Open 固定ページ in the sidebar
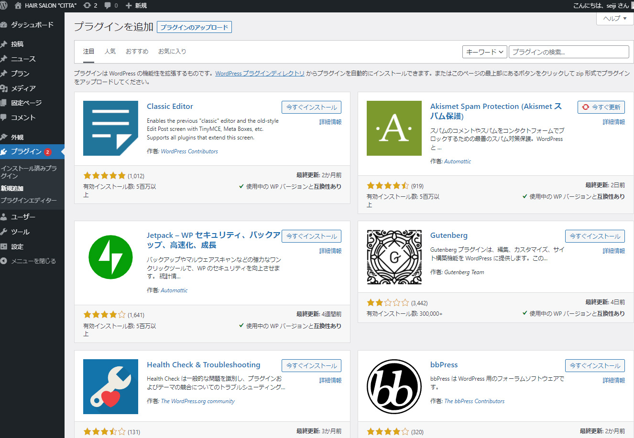This screenshot has width=634, height=438. tap(32, 103)
